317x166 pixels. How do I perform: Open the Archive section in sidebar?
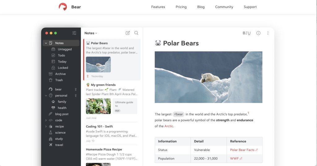pos(61,74)
